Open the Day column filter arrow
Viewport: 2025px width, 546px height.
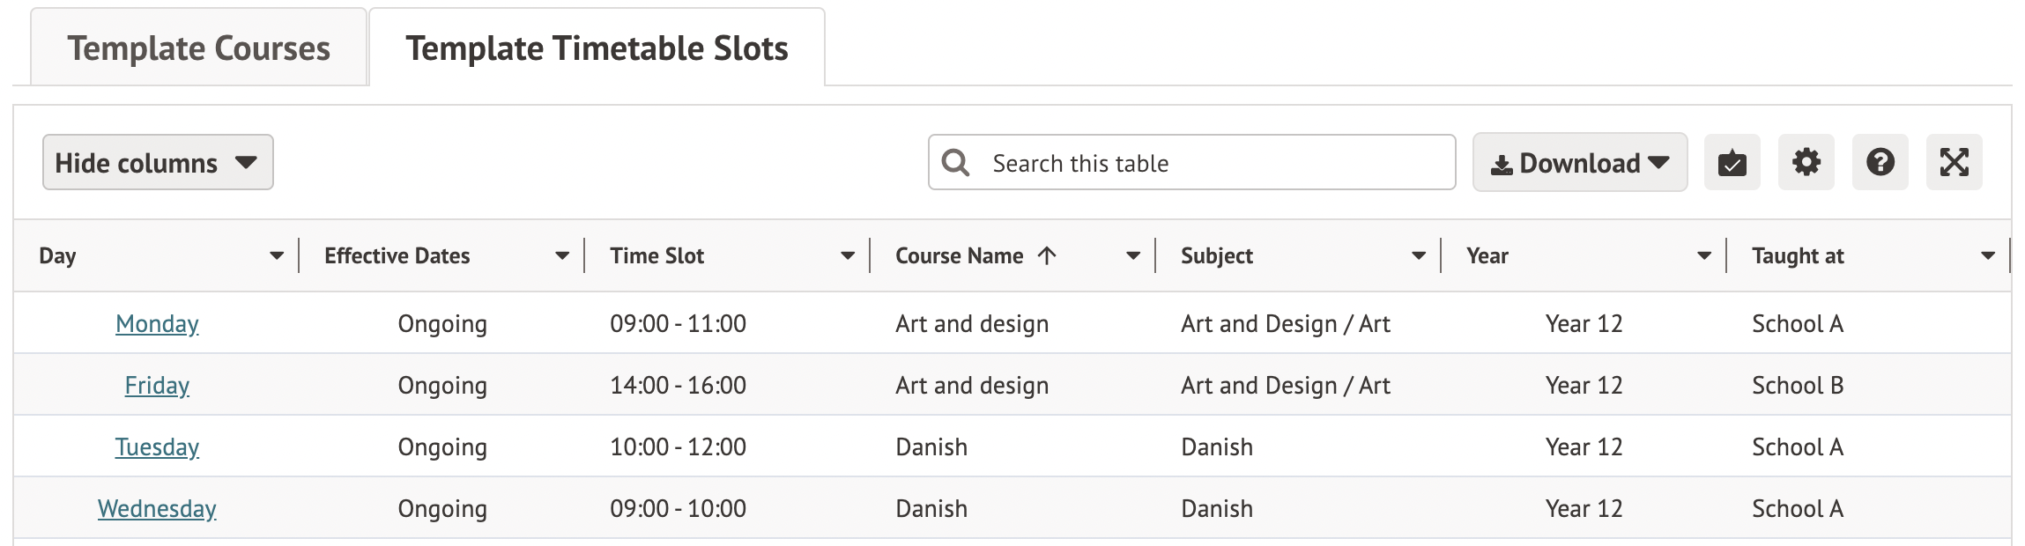point(277,256)
